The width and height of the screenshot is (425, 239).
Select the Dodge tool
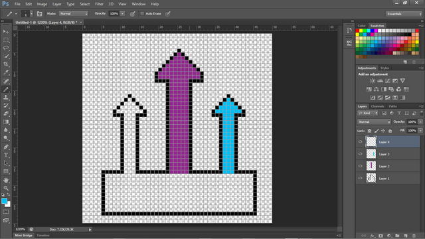[6, 138]
